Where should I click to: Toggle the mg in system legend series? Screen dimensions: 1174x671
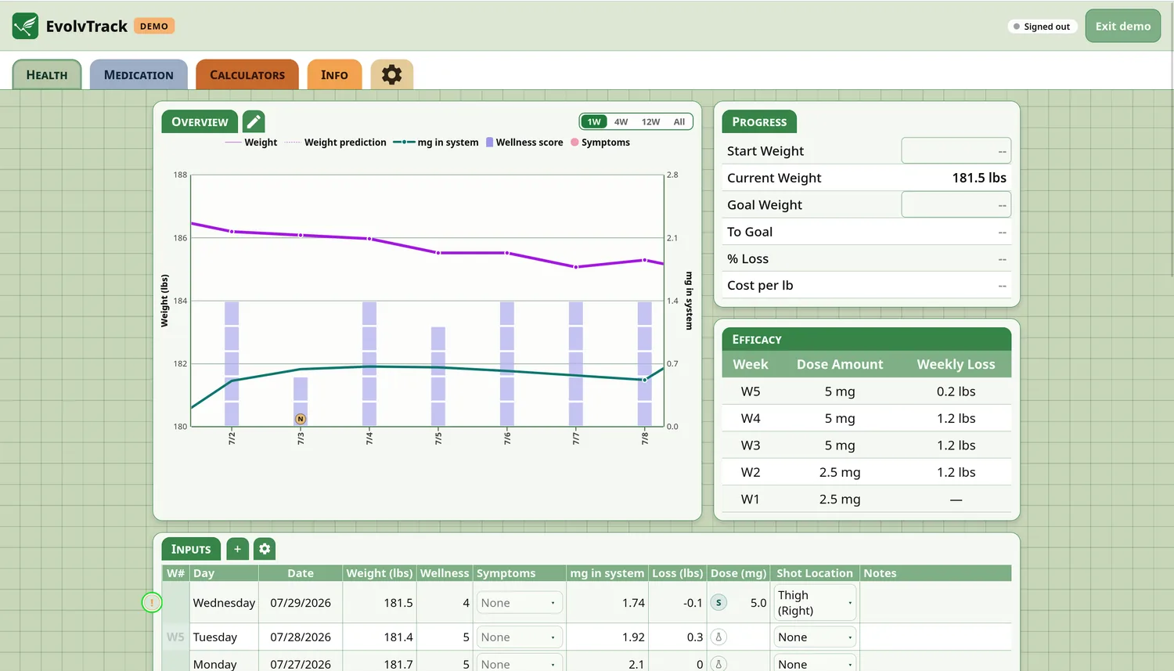436,142
